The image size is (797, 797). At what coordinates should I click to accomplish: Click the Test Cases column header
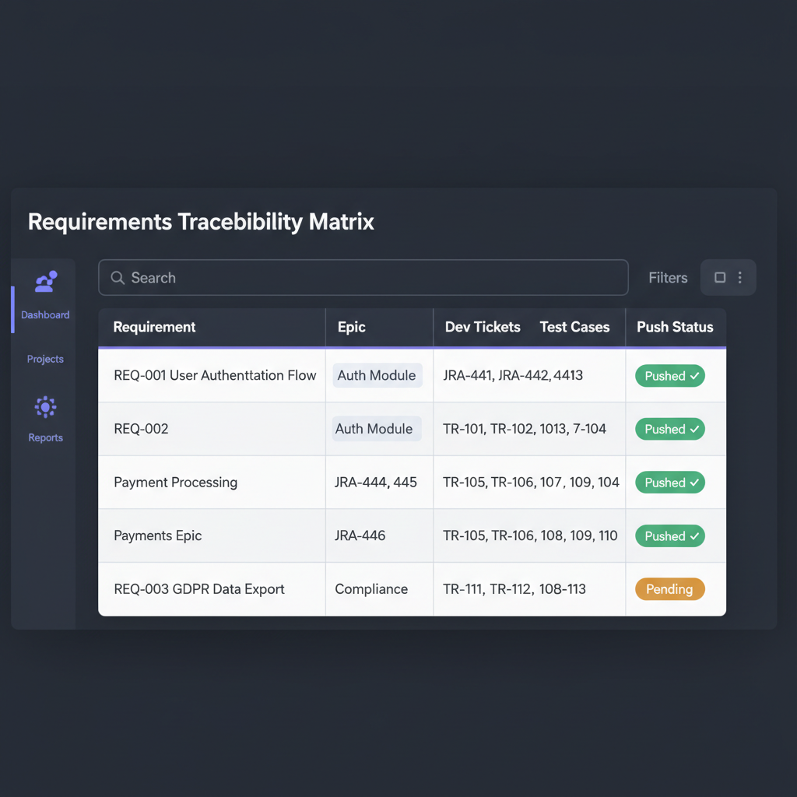(x=575, y=327)
